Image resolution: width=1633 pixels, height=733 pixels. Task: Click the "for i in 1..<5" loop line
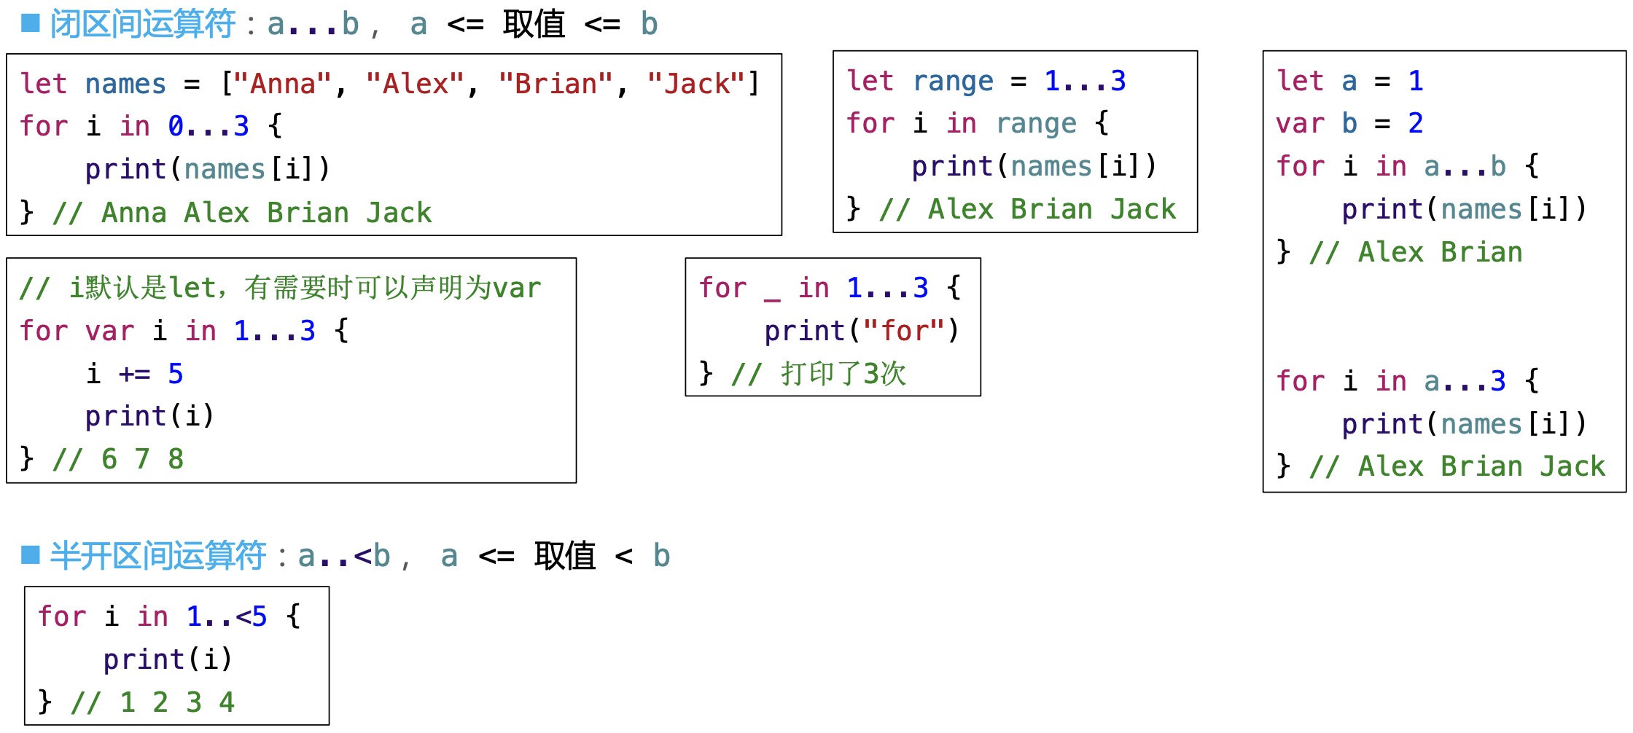tap(169, 616)
